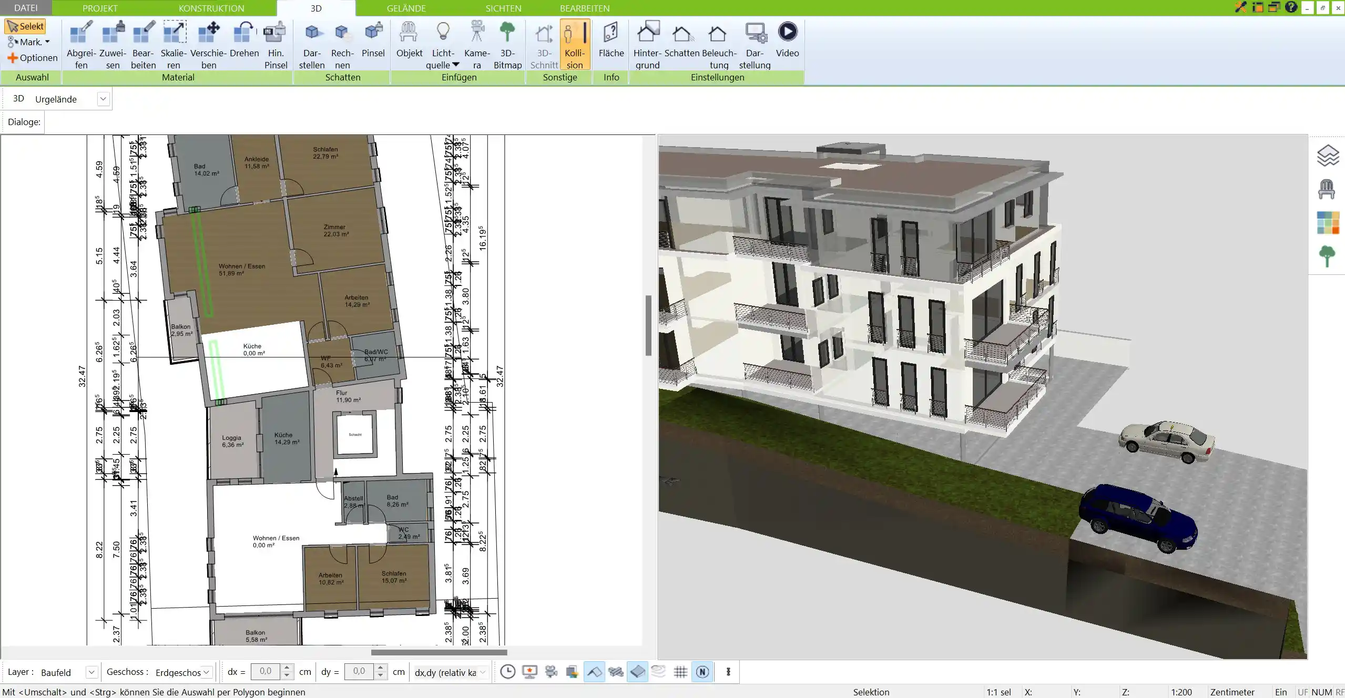Switch to the SICHTEN tab

[x=503, y=8]
